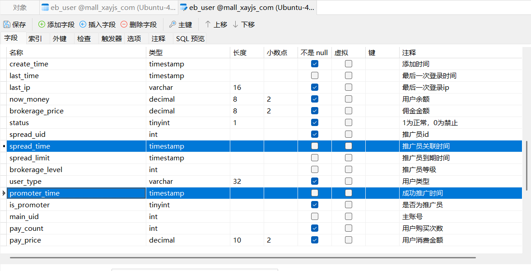This screenshot has width=531, height=271.
Task: Click length cell 32 of user_type
Action: point(247,181)
